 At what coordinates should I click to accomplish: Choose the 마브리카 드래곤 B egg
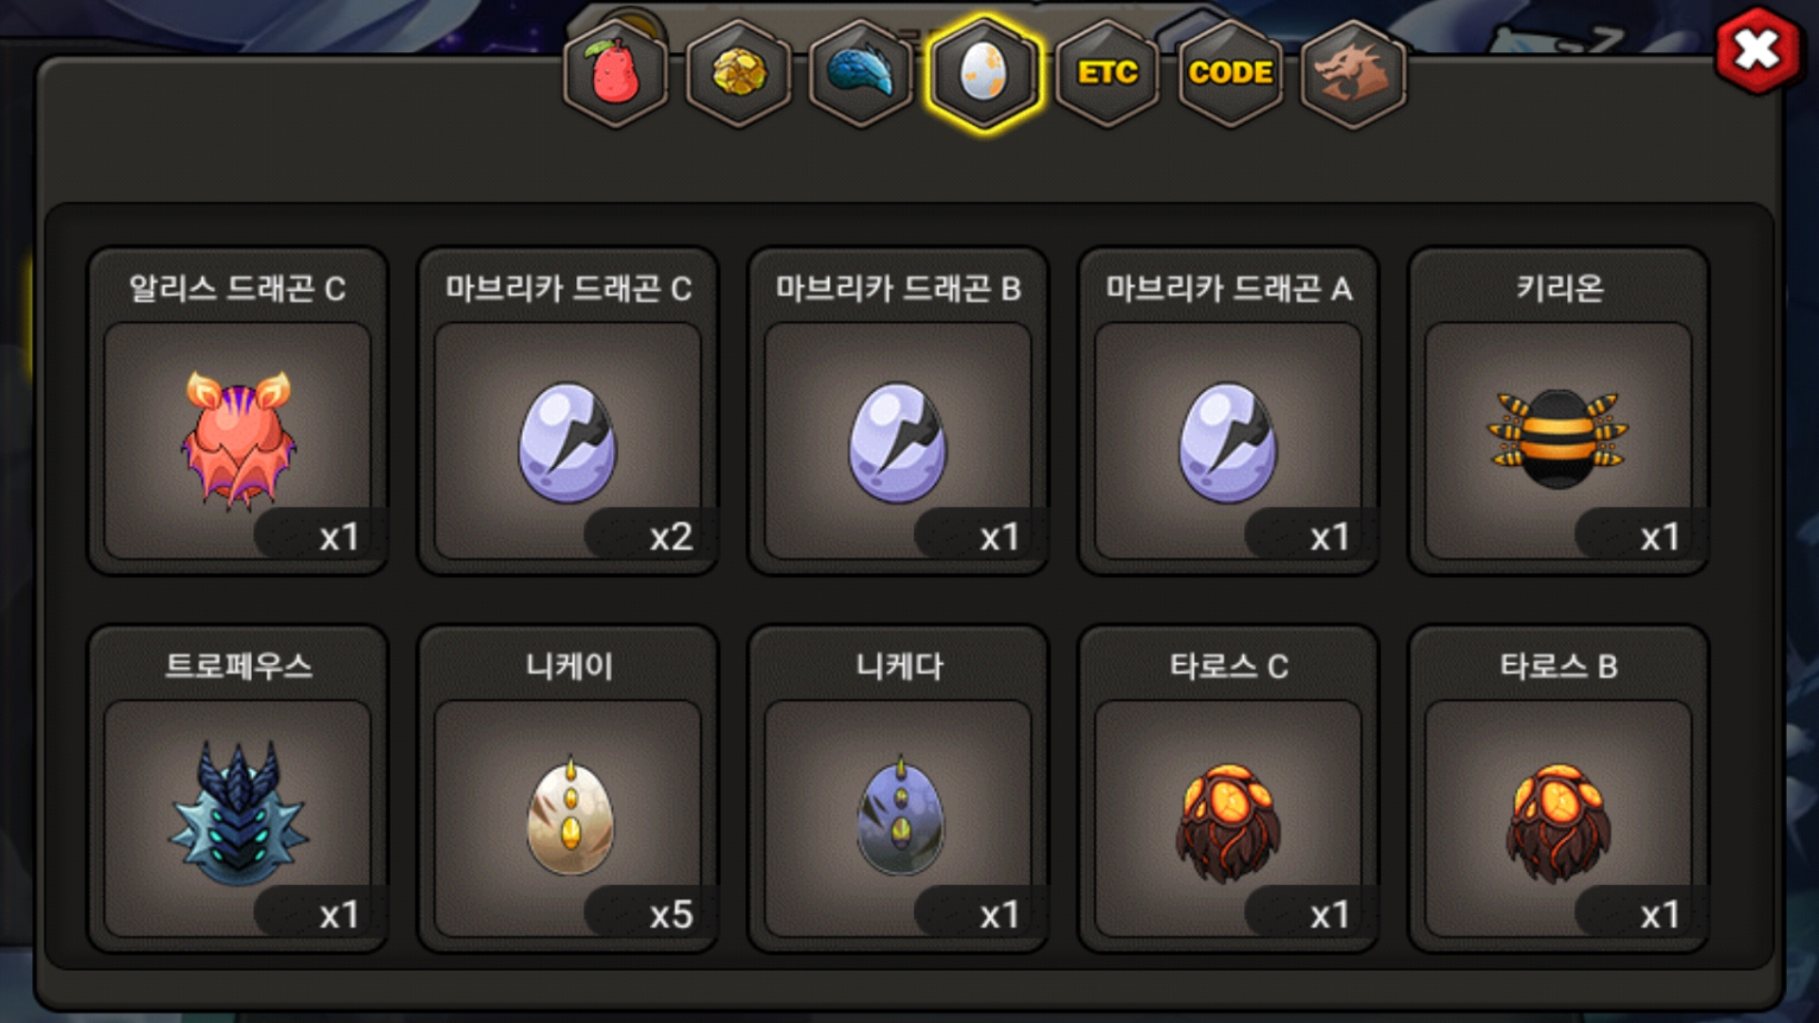pos(898,411)
